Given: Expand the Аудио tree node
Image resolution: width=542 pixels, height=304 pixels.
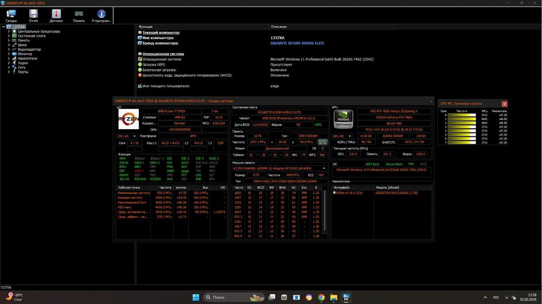Looking at the screenshot, I should pos(9,63).
